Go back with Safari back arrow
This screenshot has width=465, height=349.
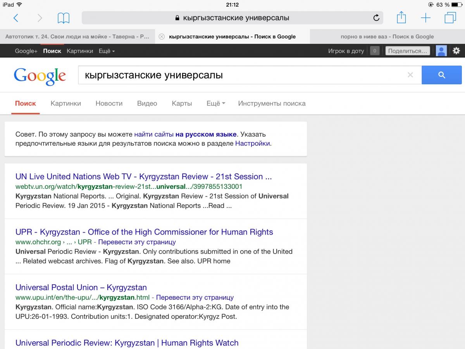16,18
